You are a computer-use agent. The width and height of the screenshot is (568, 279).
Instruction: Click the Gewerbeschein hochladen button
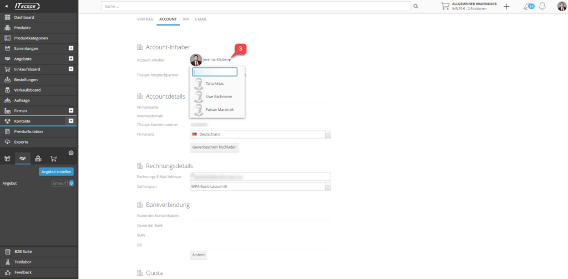pyautogui.click(x=215, y=148)
